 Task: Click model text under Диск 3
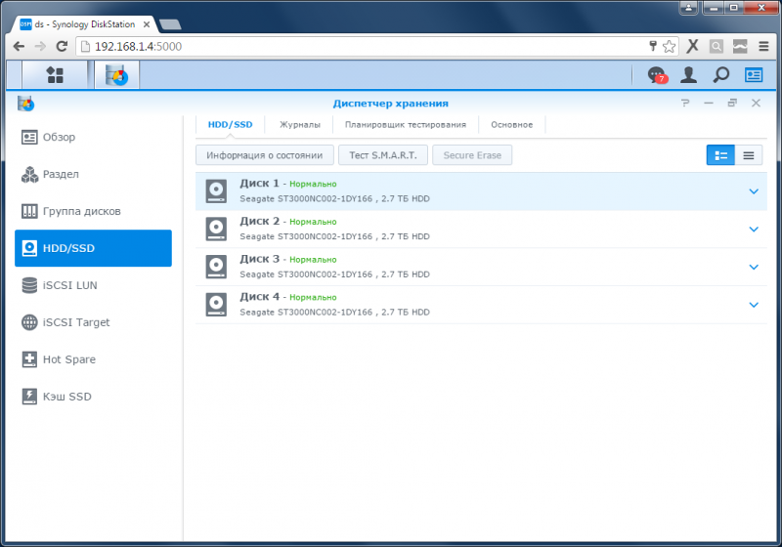coord(334,274)
